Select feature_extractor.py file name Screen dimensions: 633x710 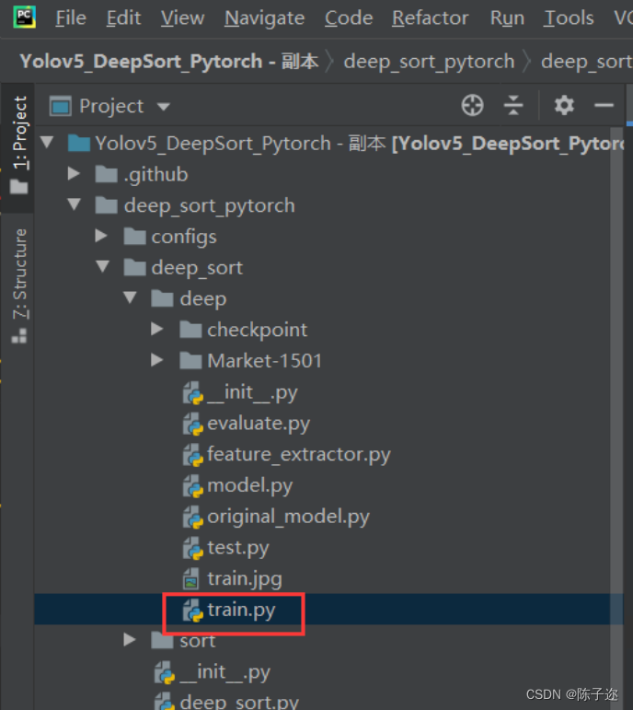coord(299,455)
